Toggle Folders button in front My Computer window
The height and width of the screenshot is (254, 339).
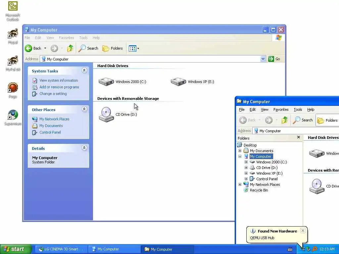[327, 120]
